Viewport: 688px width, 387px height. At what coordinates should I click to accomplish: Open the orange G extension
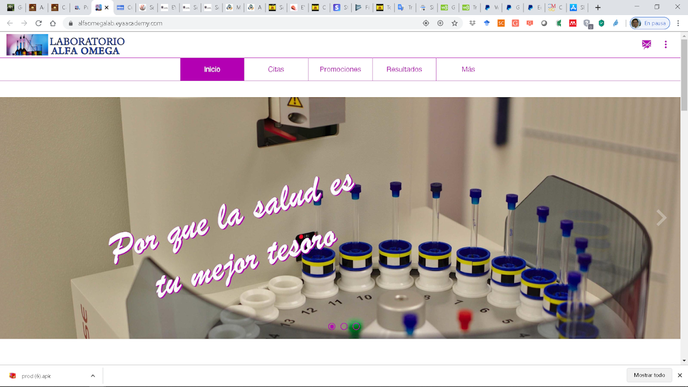(515, 23)
